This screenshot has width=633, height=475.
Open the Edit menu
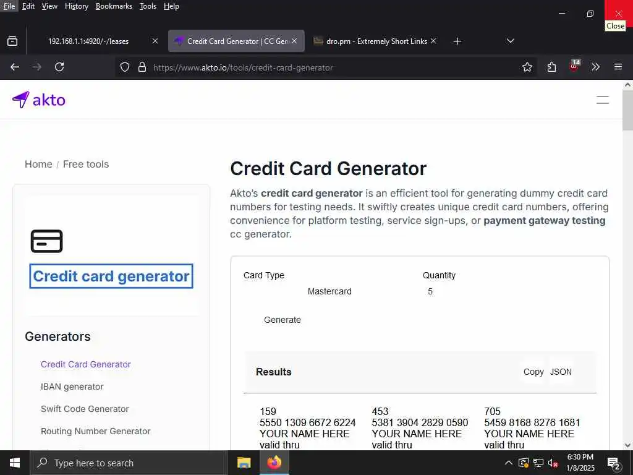point(28,6)
